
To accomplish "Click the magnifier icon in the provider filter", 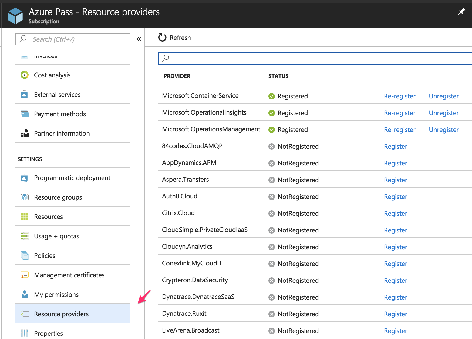I will (x=165, y=58).
